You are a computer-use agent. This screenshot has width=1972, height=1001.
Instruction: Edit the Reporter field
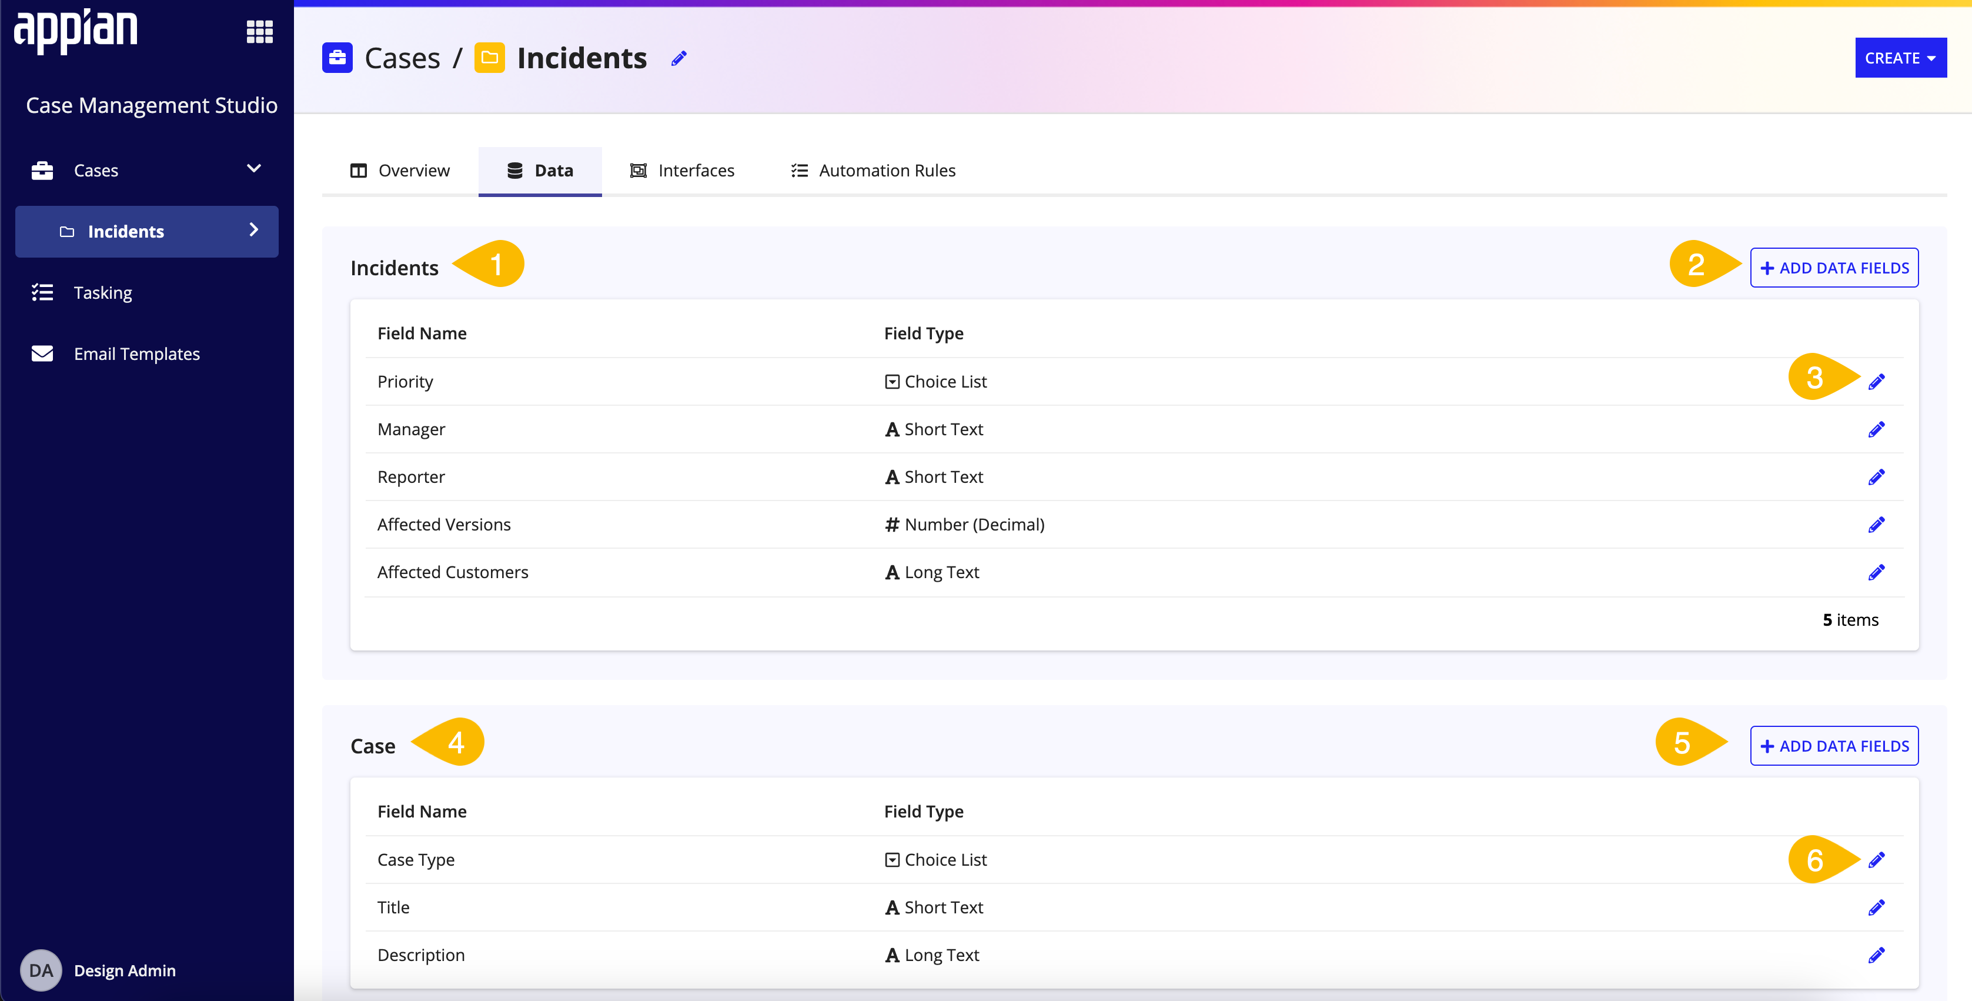tap(1876, 477)
